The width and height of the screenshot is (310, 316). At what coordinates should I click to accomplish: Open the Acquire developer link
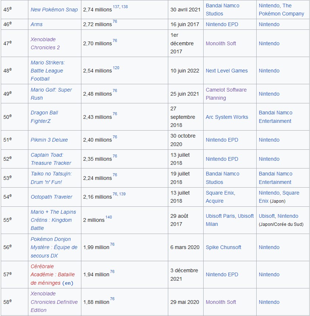pos(215,201)
